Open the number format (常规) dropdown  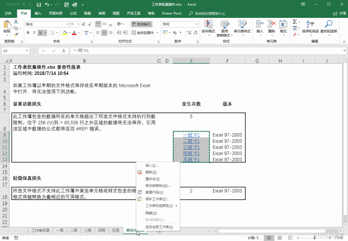point(196,24)
